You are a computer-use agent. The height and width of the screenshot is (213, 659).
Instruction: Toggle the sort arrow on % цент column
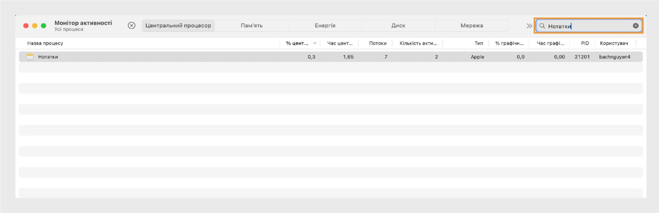(315, 43)
